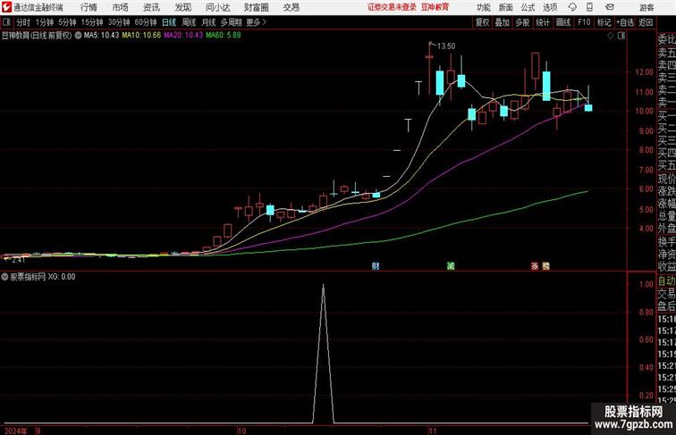Image resolution: width=676 pixels, height=435 pixels.
Task: Open the 财 marker on the chart
Action: [376, 266]
